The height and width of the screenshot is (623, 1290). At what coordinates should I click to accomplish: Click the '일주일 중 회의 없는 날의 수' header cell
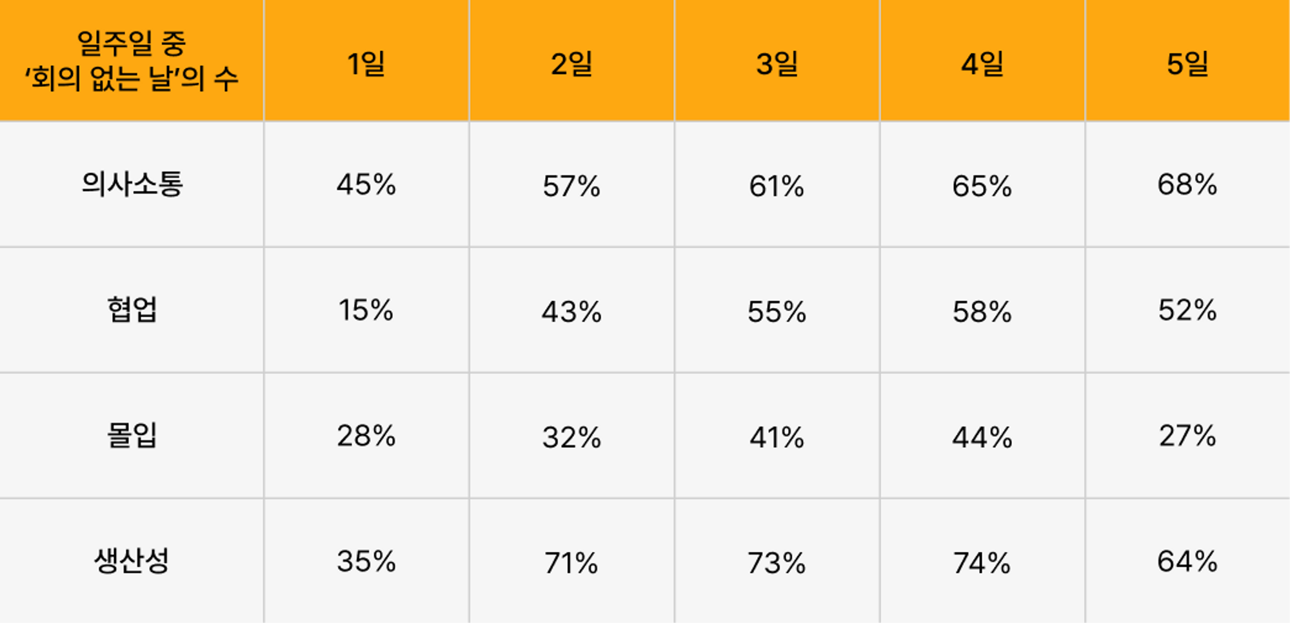(132, 61)
